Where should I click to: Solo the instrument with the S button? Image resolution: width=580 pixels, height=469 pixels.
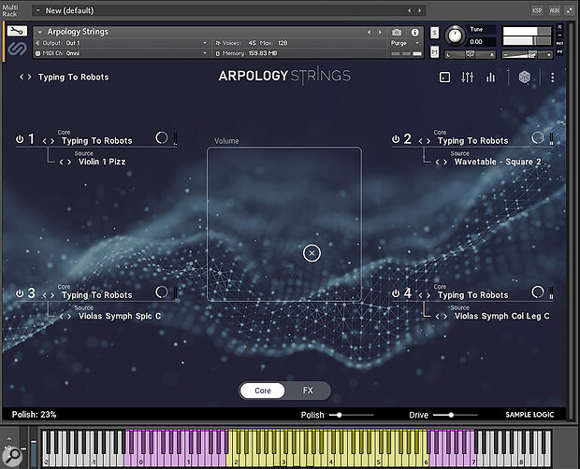coord(435,33)
